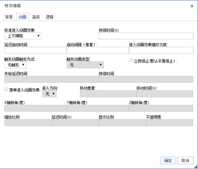Close the 特效编辑 dialog with the X icon

point(192,6)
